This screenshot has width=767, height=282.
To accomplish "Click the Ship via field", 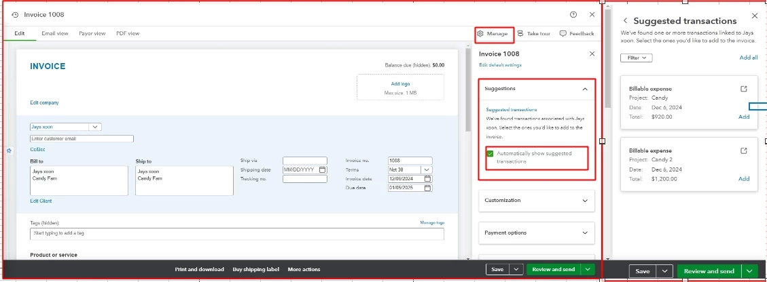I will (305, 161).
